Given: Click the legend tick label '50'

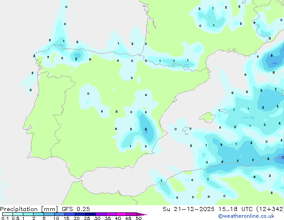Looking at the screenshot, I should 139,218.
